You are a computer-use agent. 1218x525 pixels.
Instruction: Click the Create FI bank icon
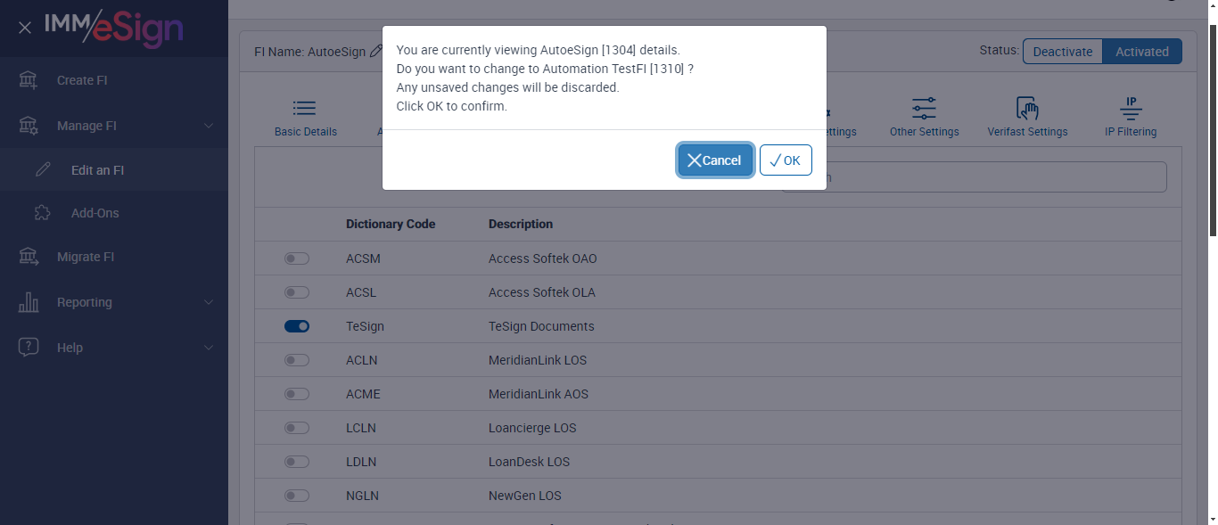[x=29, y=80]
